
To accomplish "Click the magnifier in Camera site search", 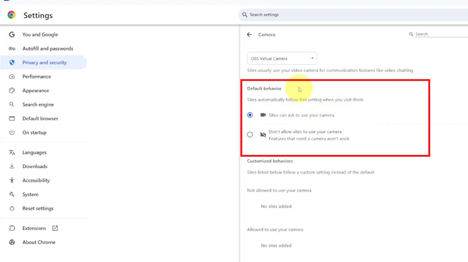I will pyautogui.click(x=411, y=34).
